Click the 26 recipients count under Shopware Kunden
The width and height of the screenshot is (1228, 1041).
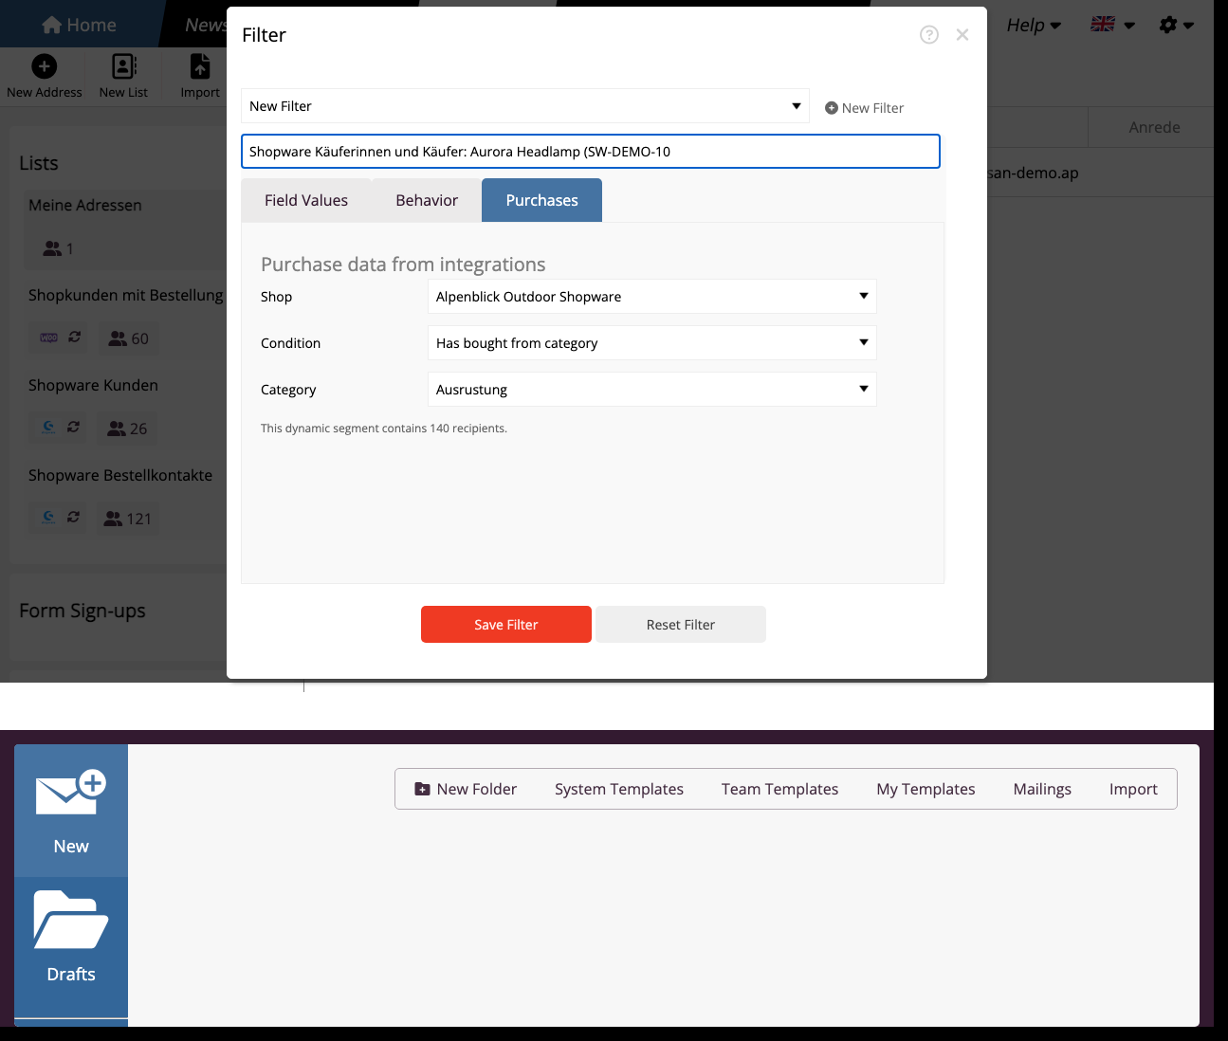coord(127,429)
